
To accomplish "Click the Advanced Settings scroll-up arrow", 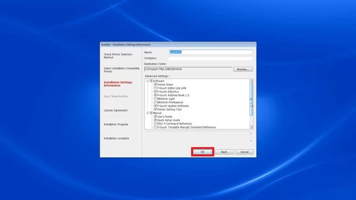I will point(251,81).
